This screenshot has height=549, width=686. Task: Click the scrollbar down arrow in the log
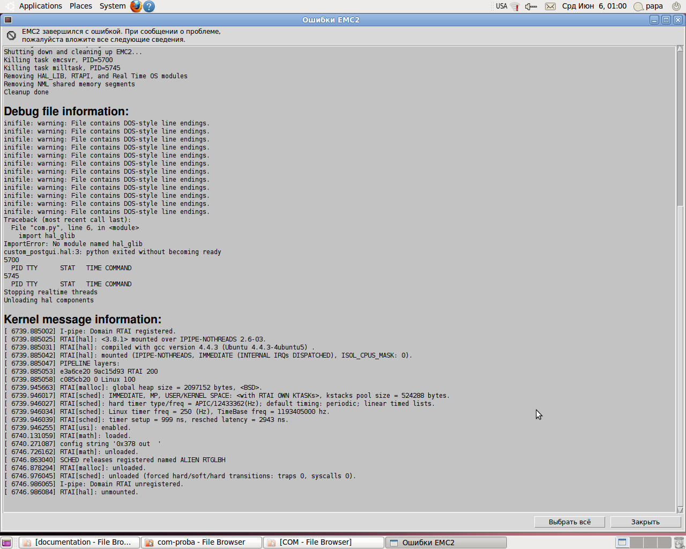[x=680, y=510]
